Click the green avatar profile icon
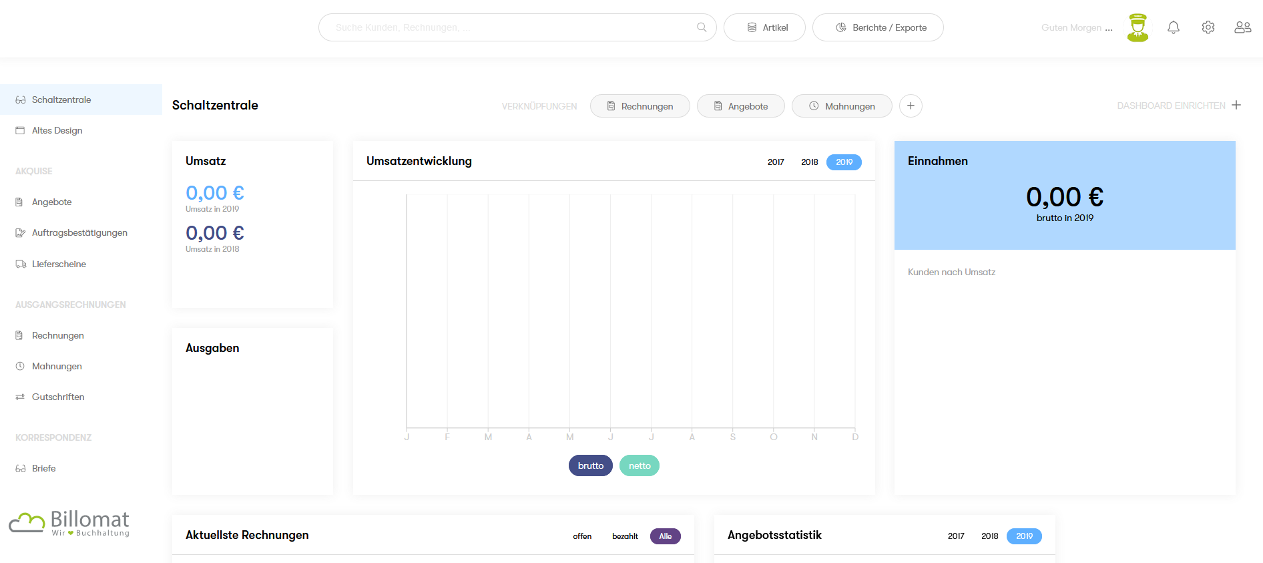The height and width of the screenshot is (563, 1263). [1138, 27]
